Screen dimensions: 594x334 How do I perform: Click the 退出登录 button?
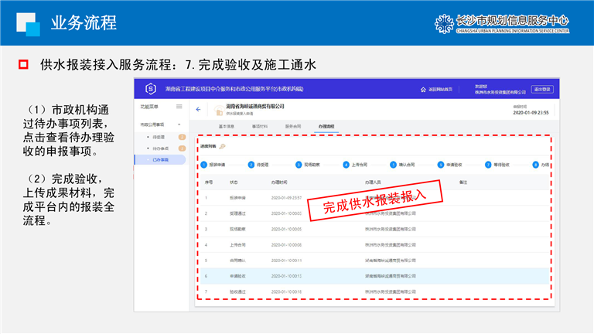[x=541, y=90]
